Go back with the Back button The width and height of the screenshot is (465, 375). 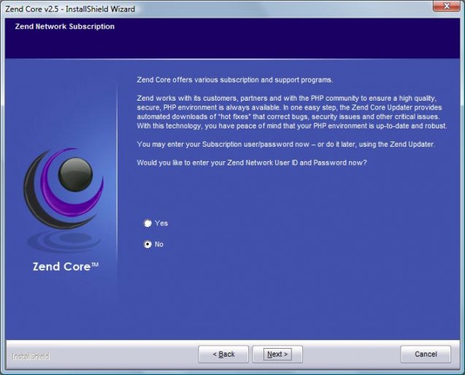[223, 354]
